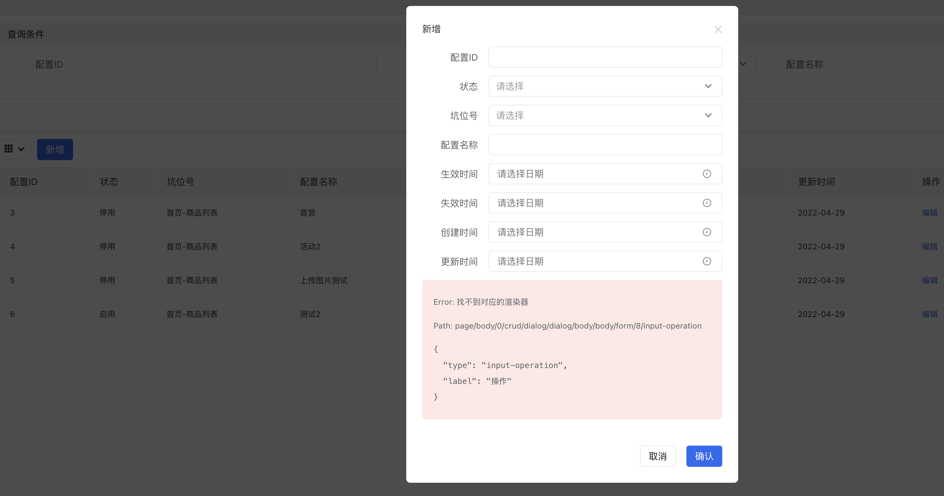Click the 新增 dialog title text
This screenshot has height=496, width=944.
point(431,29)
